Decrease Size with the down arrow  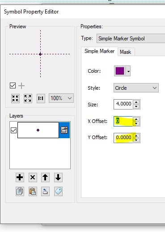pos(136,106)
